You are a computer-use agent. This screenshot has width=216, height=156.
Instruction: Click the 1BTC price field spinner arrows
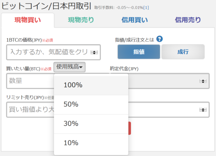click(x=94, y=52)
